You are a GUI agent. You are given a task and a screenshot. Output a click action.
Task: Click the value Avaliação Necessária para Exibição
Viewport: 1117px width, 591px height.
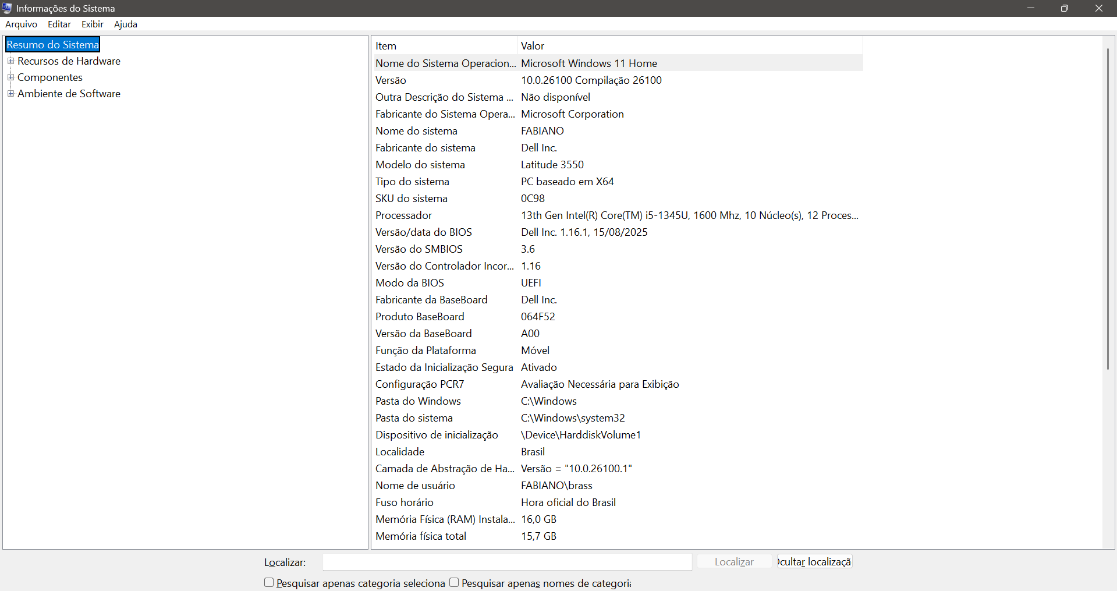click(x=600, y=384)
